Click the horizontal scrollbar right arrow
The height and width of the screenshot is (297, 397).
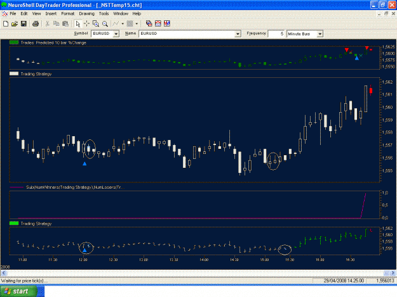click(x=393, y=273)
